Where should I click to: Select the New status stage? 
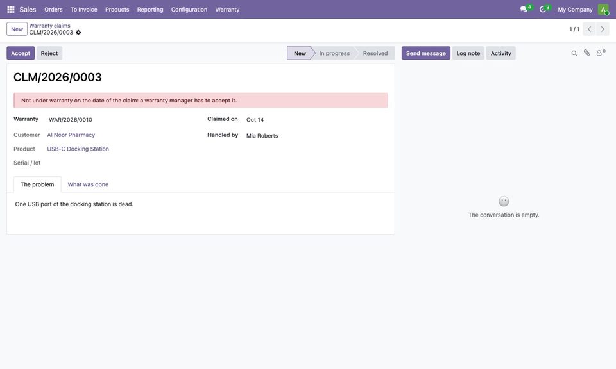(300, 53)
